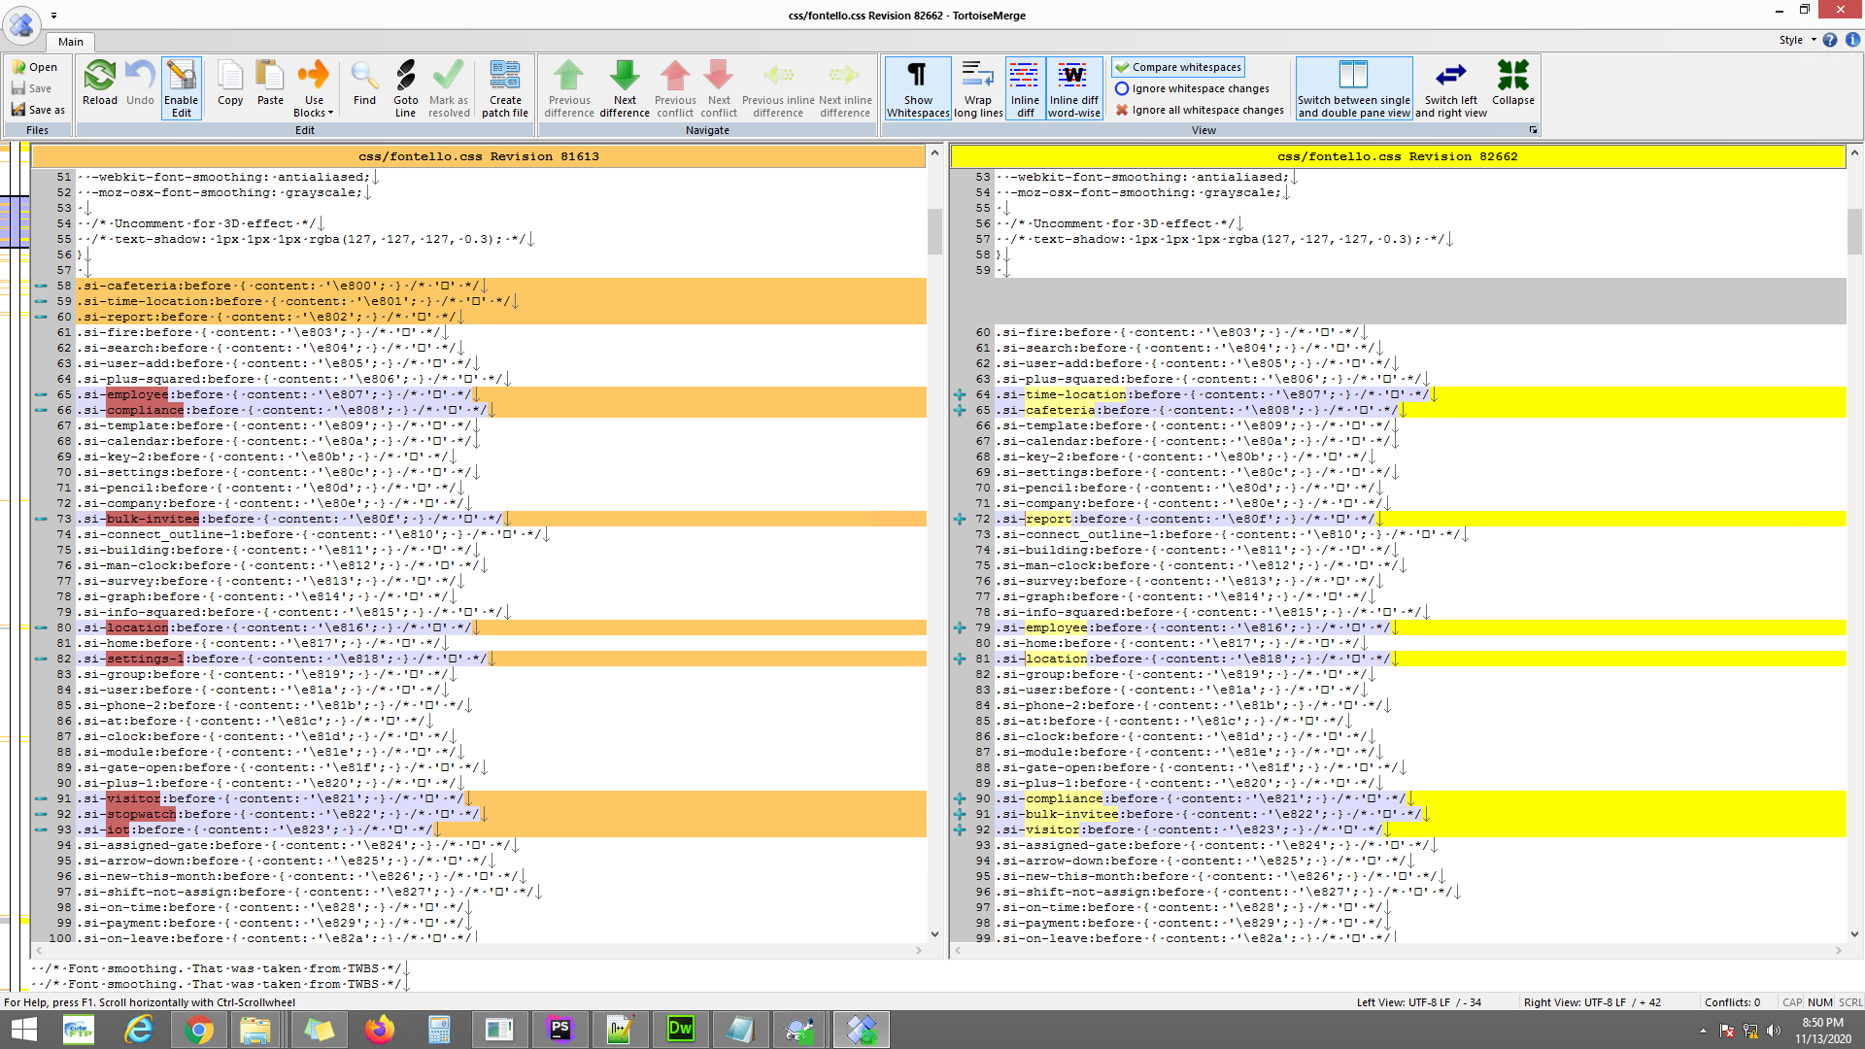This screenshot has width=1865, height=1049.
Task: Open the Create patch file tool
Action: tap(505, 87)
